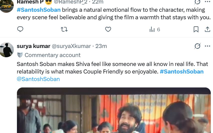View analytics showing 6 views
Image resolution: width=213 pixels, height=133 pixels.
point(155,29)
